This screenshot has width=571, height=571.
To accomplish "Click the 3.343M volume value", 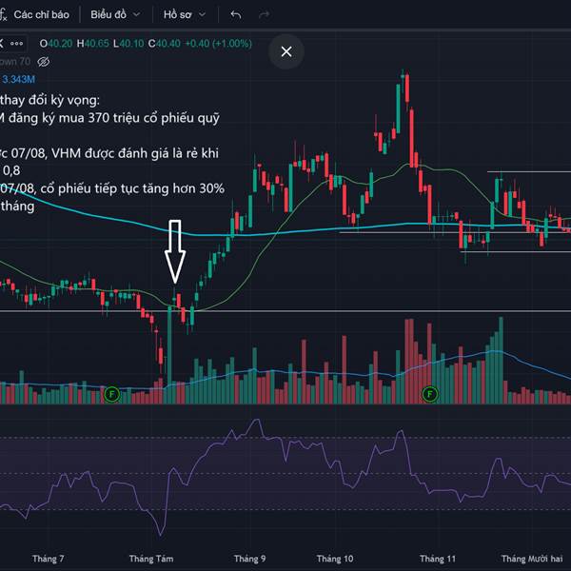I will click(x=19, y=79).
